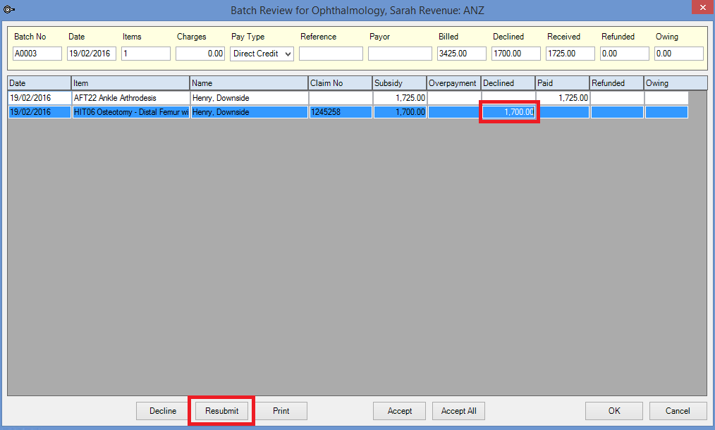Click the Owing column header in grid
The image size is (715, 430).
[676, 83]
